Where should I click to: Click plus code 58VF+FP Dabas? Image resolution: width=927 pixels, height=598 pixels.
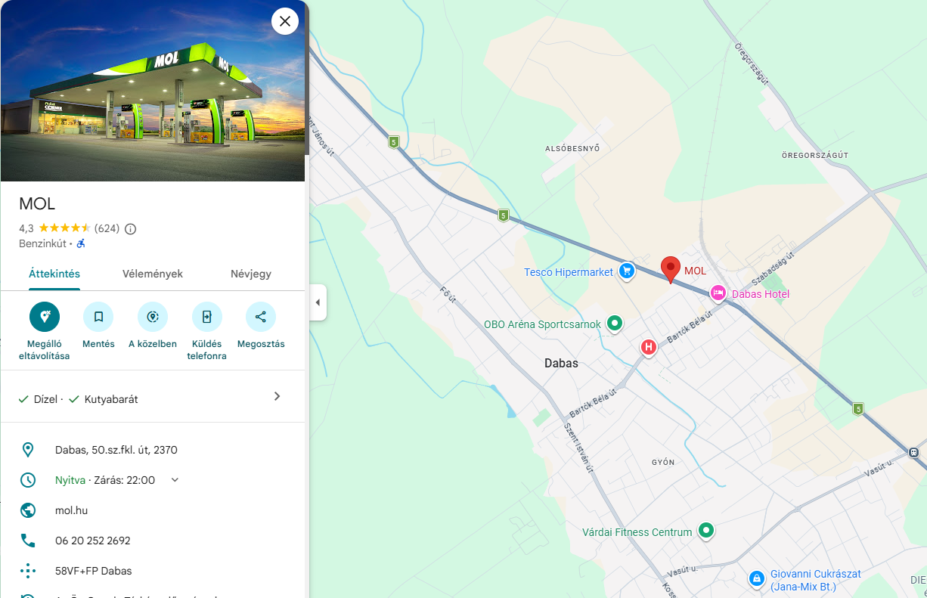coord(94,571)
